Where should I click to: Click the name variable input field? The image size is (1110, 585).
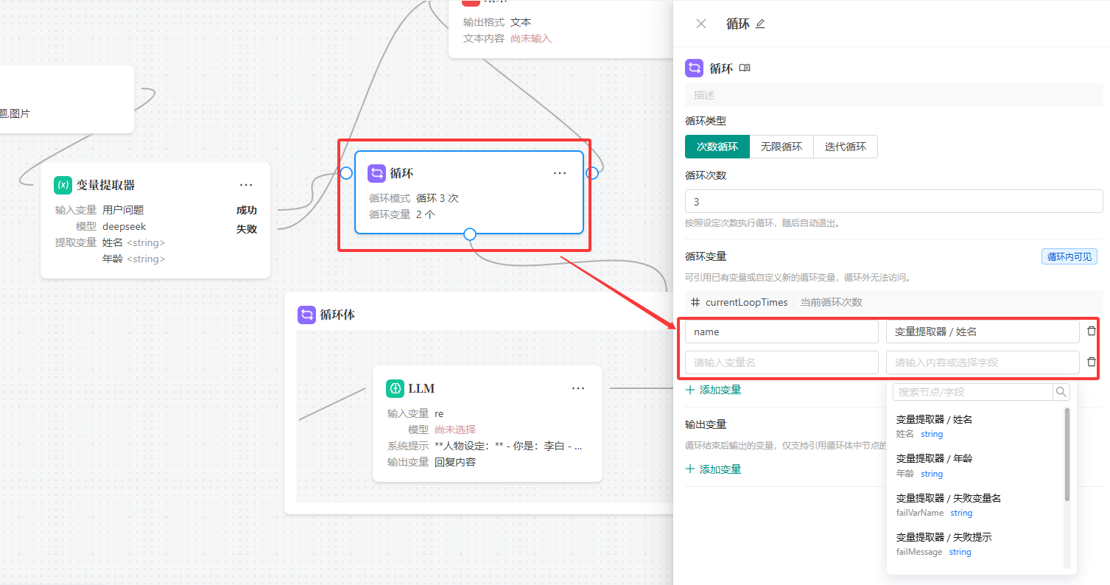(781, 332)
